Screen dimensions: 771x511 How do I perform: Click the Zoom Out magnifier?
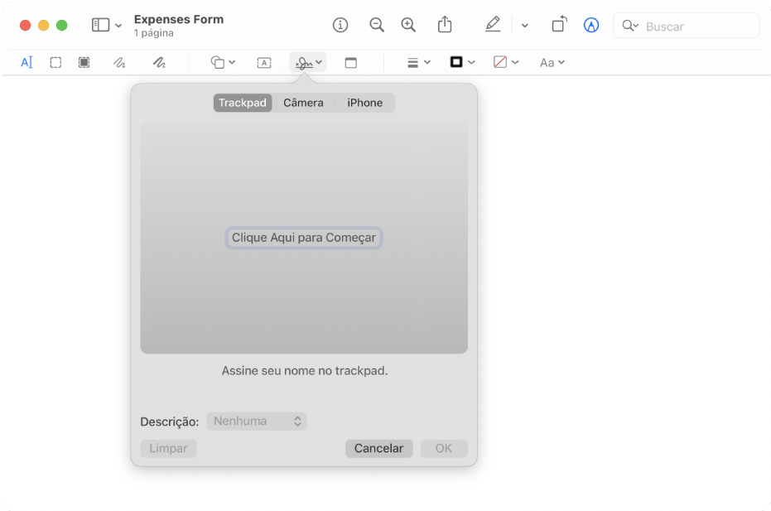coord(377,25)
